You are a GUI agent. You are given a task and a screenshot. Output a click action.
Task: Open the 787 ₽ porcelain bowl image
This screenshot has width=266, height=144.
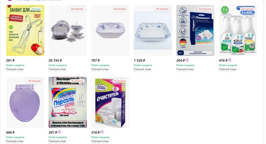pyautogui.click(x=110, y=30)
